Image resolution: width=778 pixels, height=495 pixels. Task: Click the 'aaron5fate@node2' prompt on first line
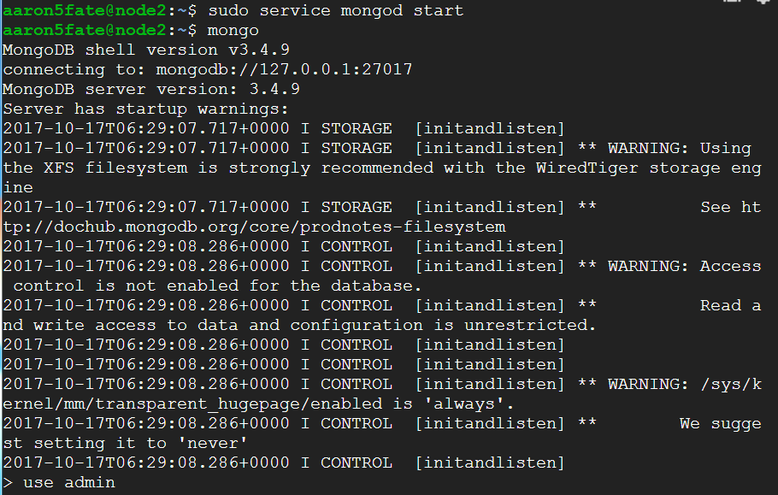85,10
